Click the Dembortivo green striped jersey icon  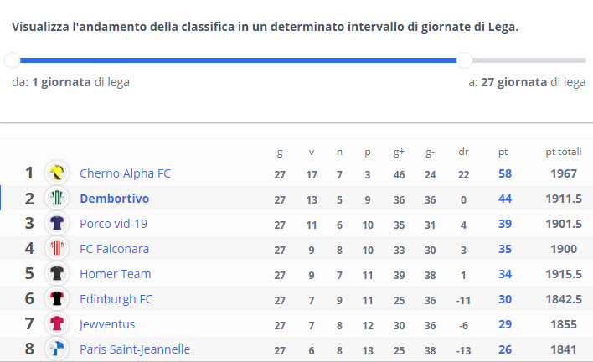(57, 198)
